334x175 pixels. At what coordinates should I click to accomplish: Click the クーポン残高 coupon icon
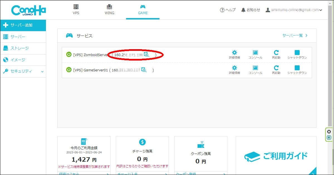[x=201, y=144]
